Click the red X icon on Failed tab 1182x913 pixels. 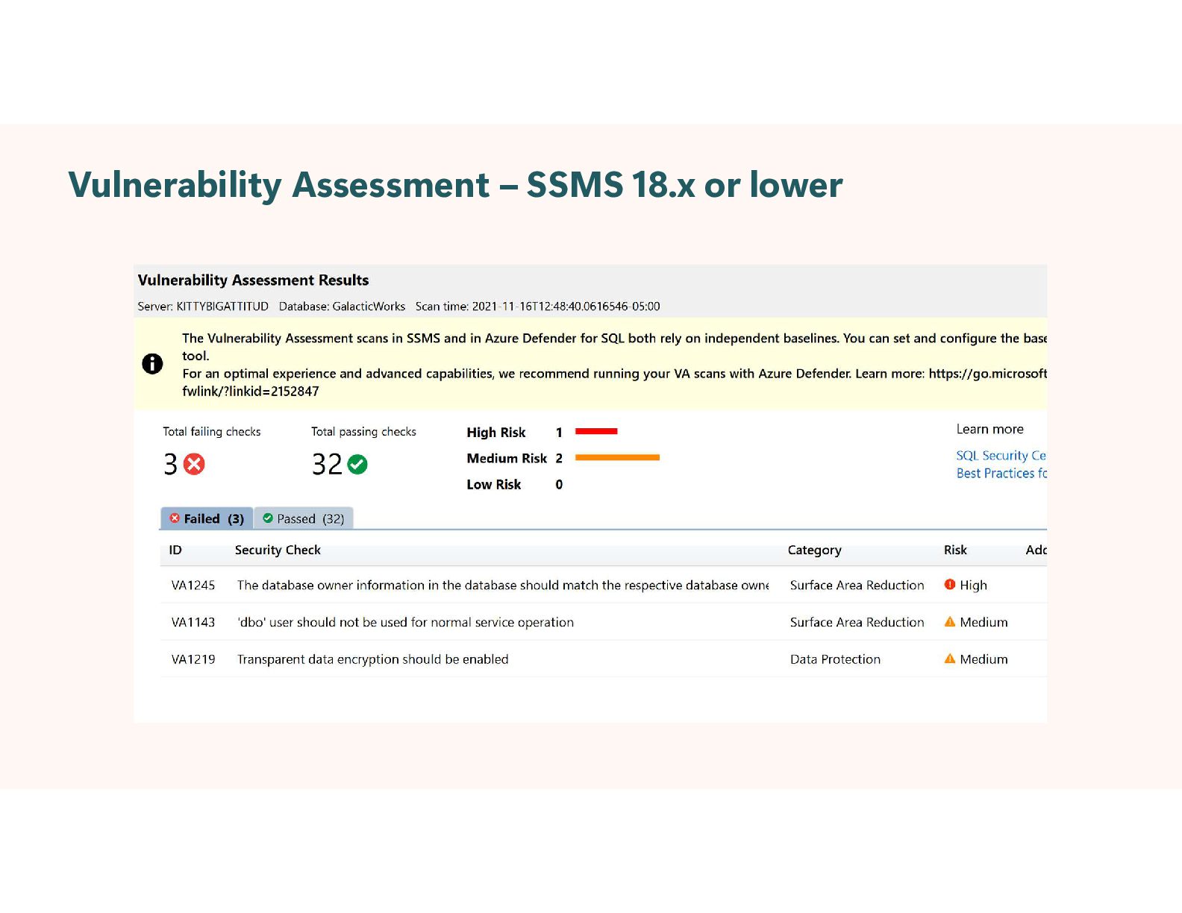(175, 518)
